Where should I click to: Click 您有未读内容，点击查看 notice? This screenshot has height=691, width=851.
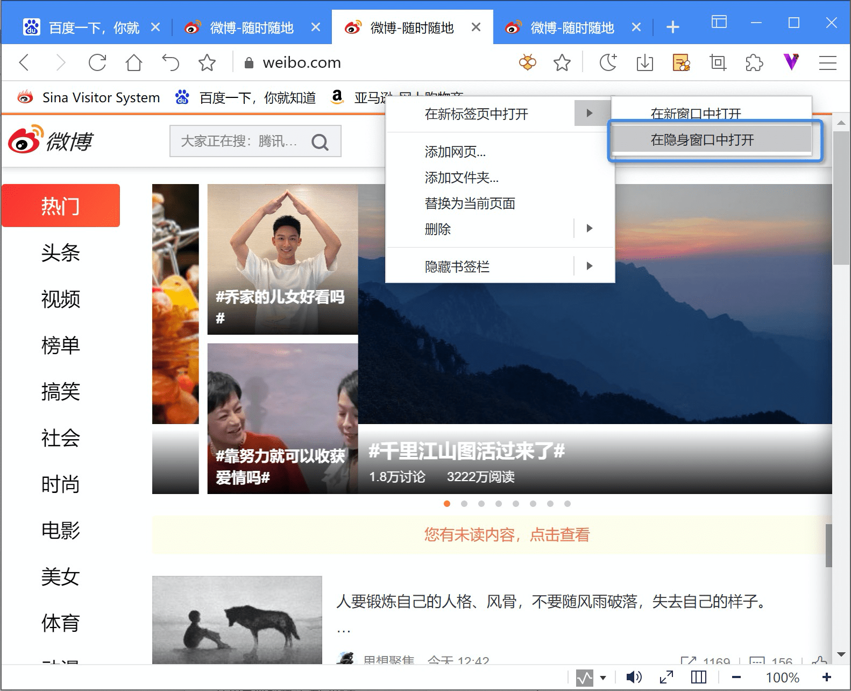[x=507, y=534]
